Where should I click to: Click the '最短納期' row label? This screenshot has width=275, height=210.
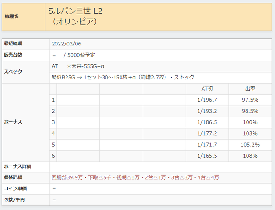(x=13, y=44)
